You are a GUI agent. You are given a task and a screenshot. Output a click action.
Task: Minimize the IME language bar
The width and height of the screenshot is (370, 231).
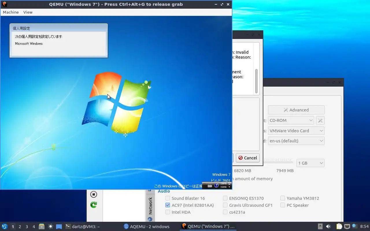(230, 184)
